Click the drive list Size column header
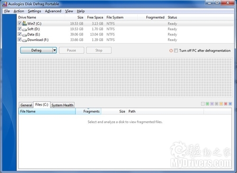This screenshot has width=237, height=173. click(75, 18)
